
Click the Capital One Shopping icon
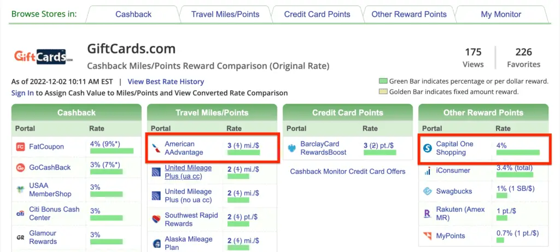[427, 148]
